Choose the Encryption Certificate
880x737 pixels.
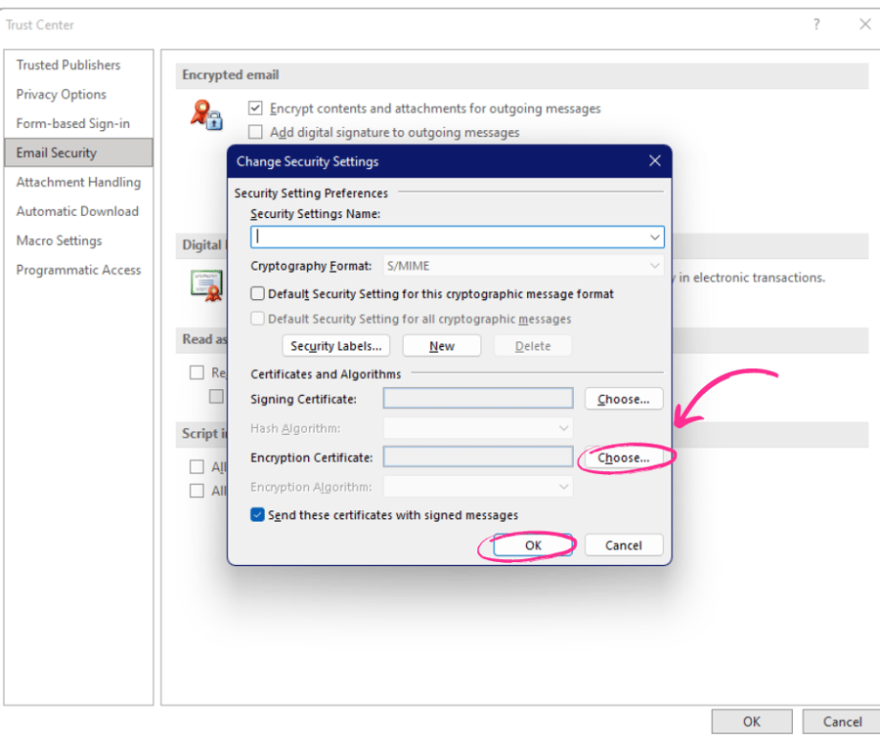click(623, 456)
